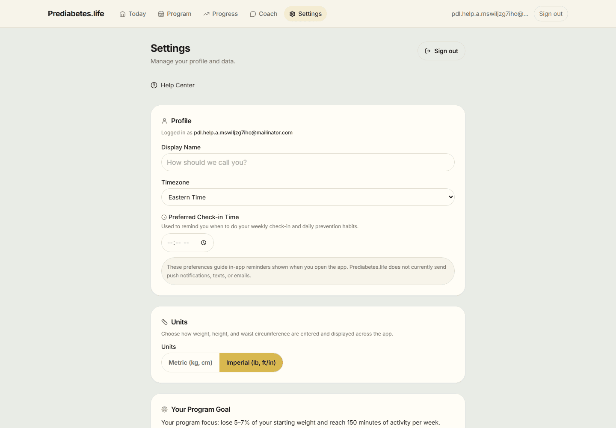Click the gear icon beside Settings
Image resolution: width=616 pixels, height=428 pixels.
[293, 14]
